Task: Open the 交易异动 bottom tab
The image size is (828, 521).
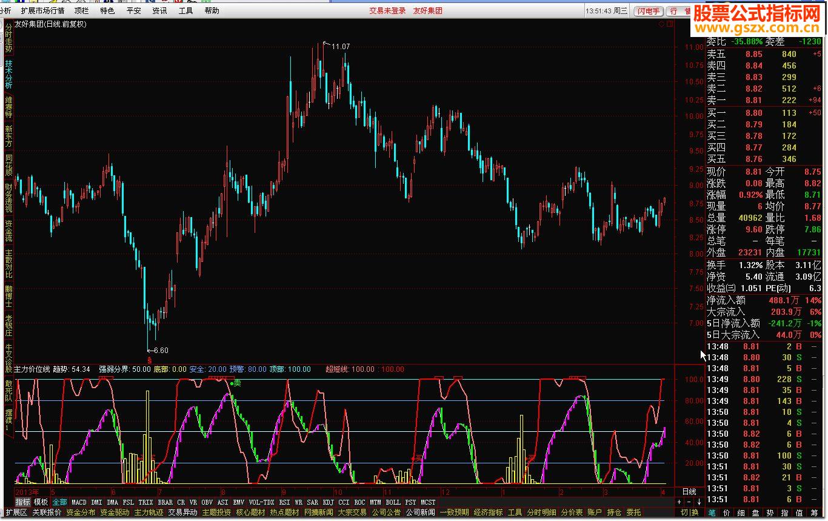Action: (x=182, y=513)
